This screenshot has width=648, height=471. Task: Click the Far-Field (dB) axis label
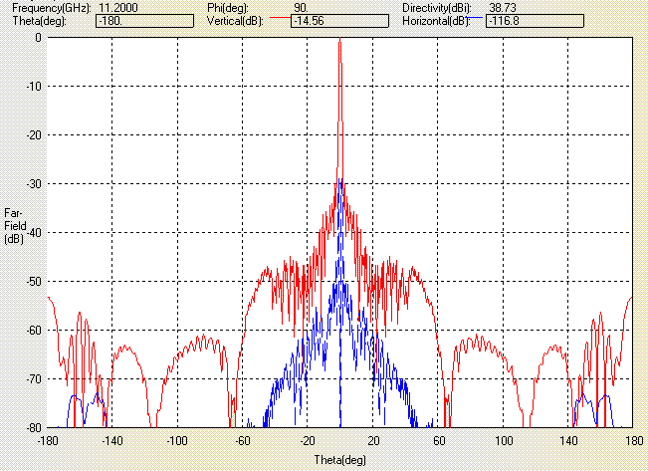[14, 226]
